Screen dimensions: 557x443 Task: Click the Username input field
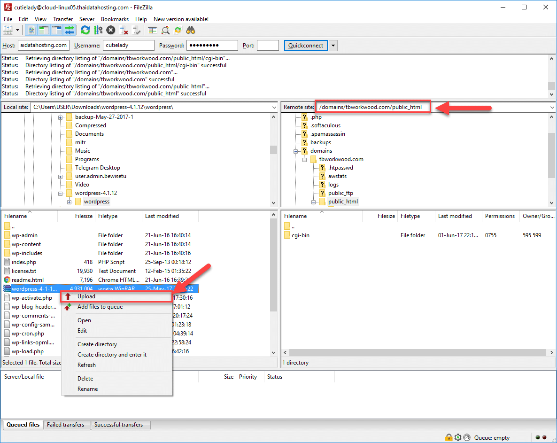click(129, 46)
